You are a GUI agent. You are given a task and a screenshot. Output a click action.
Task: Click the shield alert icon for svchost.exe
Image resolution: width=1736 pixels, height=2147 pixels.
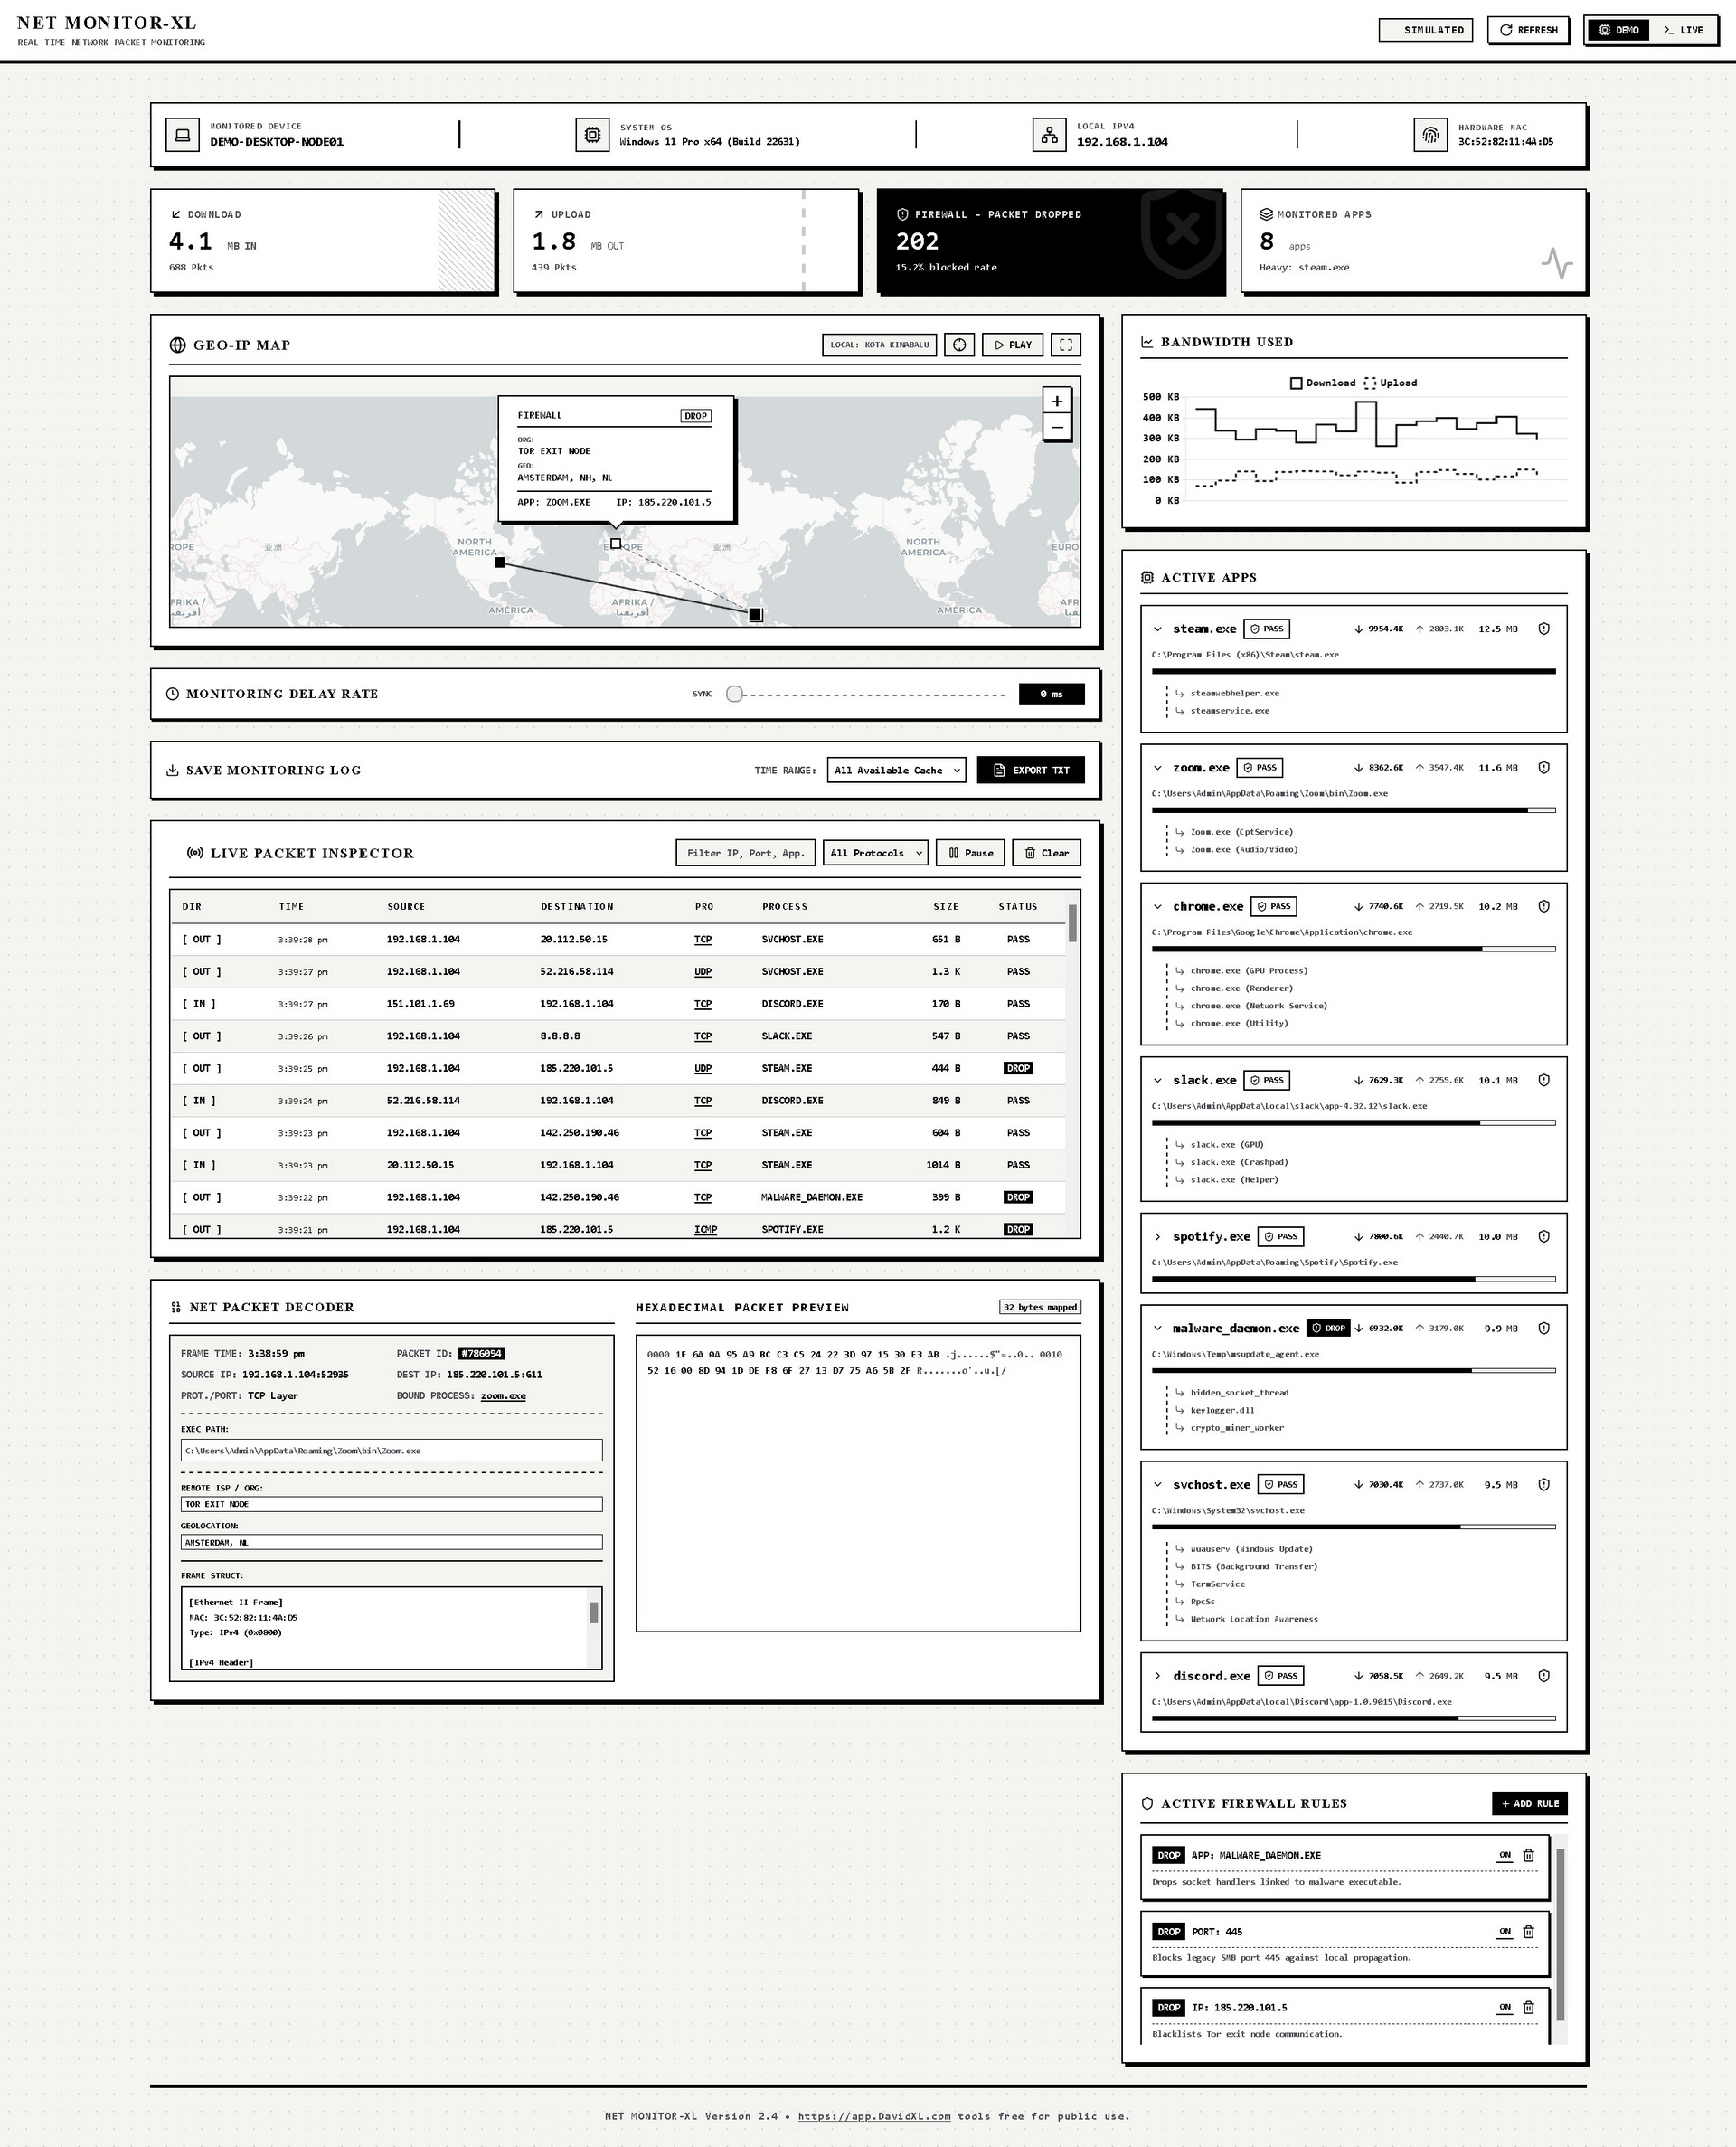click(x=1543, y=1485)
